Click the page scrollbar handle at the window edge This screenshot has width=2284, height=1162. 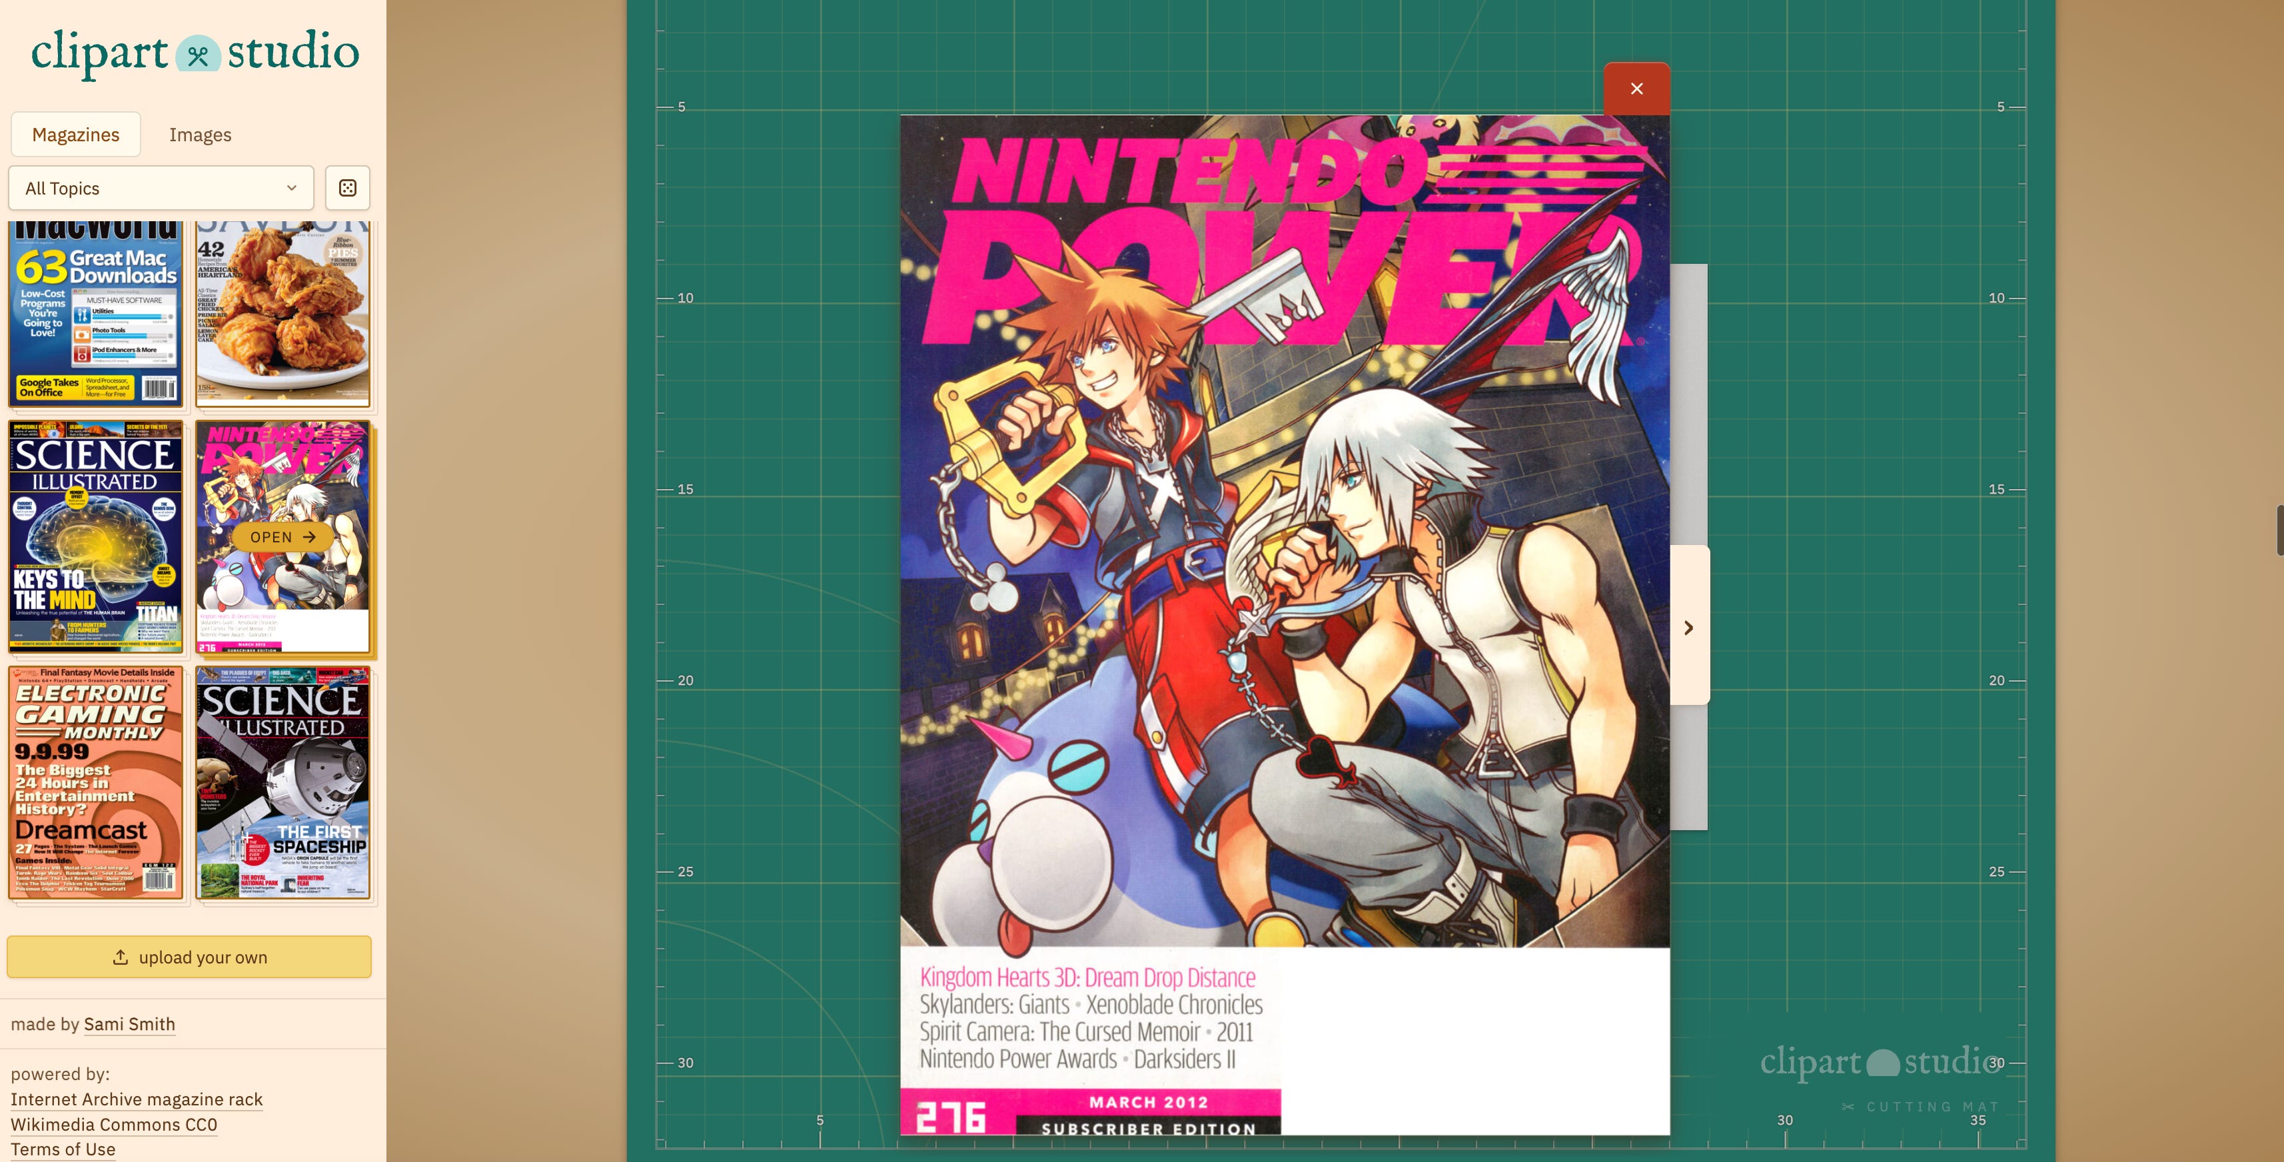point(2279,529)
